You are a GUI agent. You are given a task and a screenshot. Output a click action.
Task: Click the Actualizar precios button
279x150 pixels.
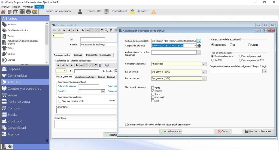[171, 131]
